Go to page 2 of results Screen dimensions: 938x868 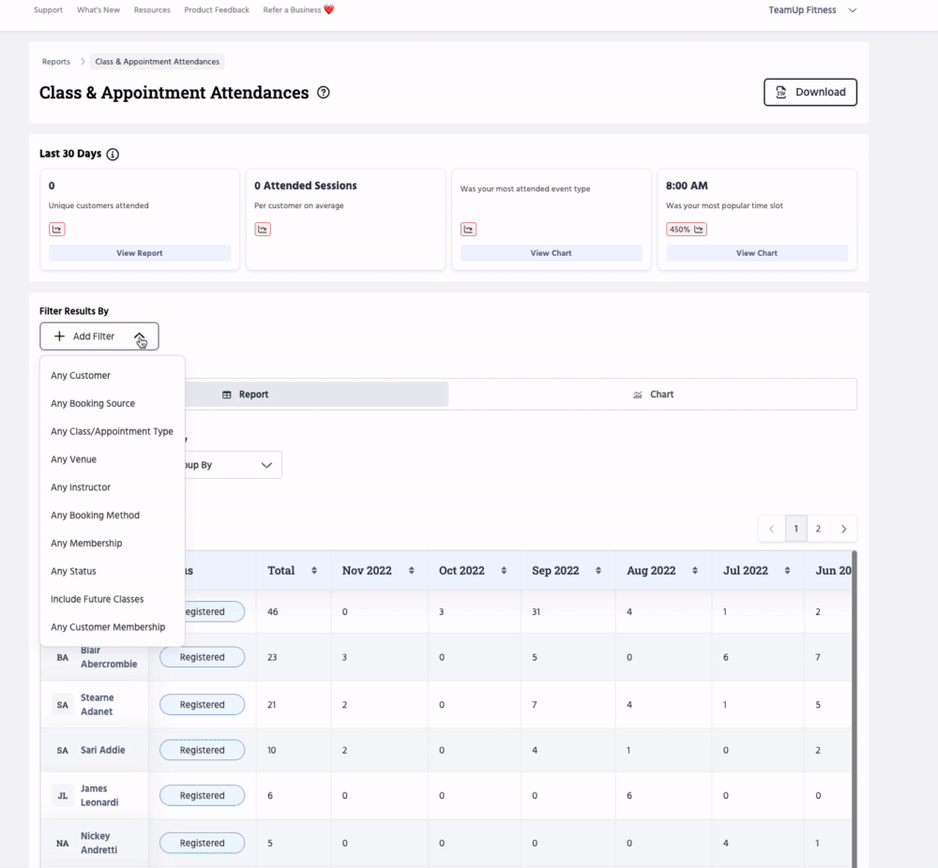click(818, 530)
